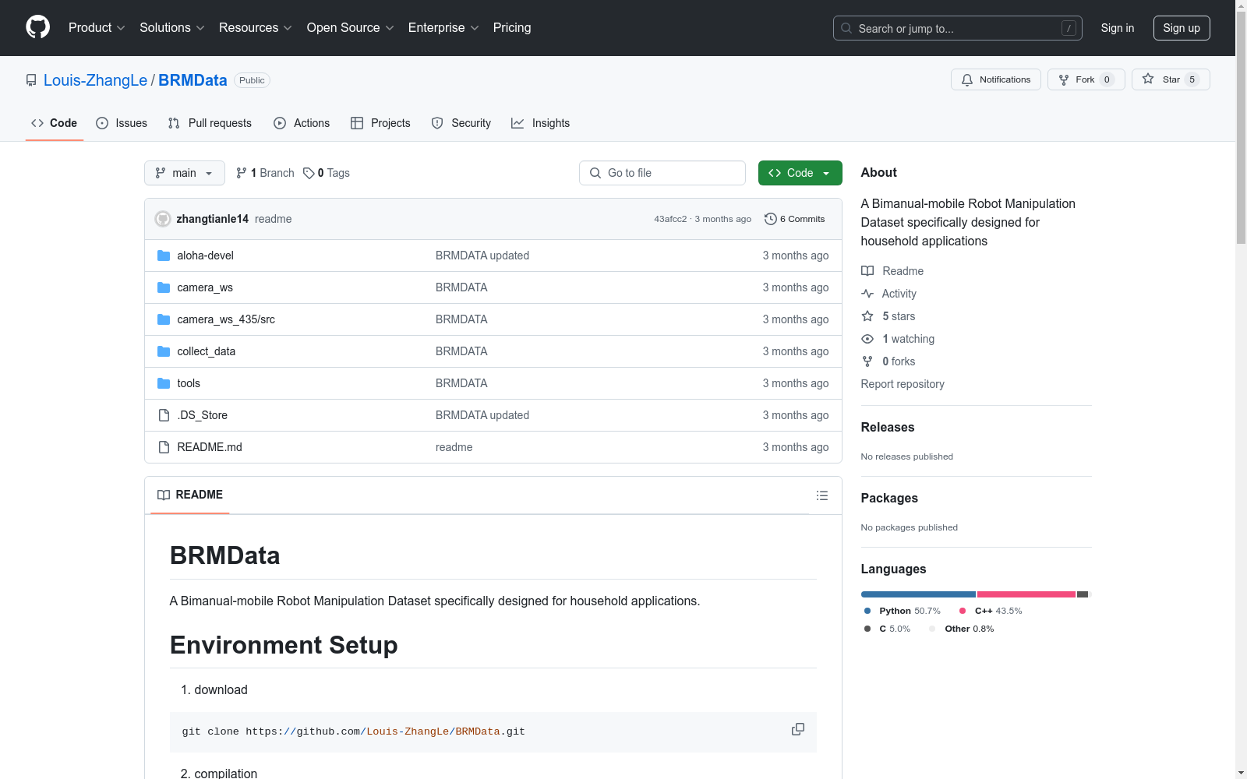Open the aloha-devel folder name
This screenshot has width=1247, height=779.
[x=205, y=256]
